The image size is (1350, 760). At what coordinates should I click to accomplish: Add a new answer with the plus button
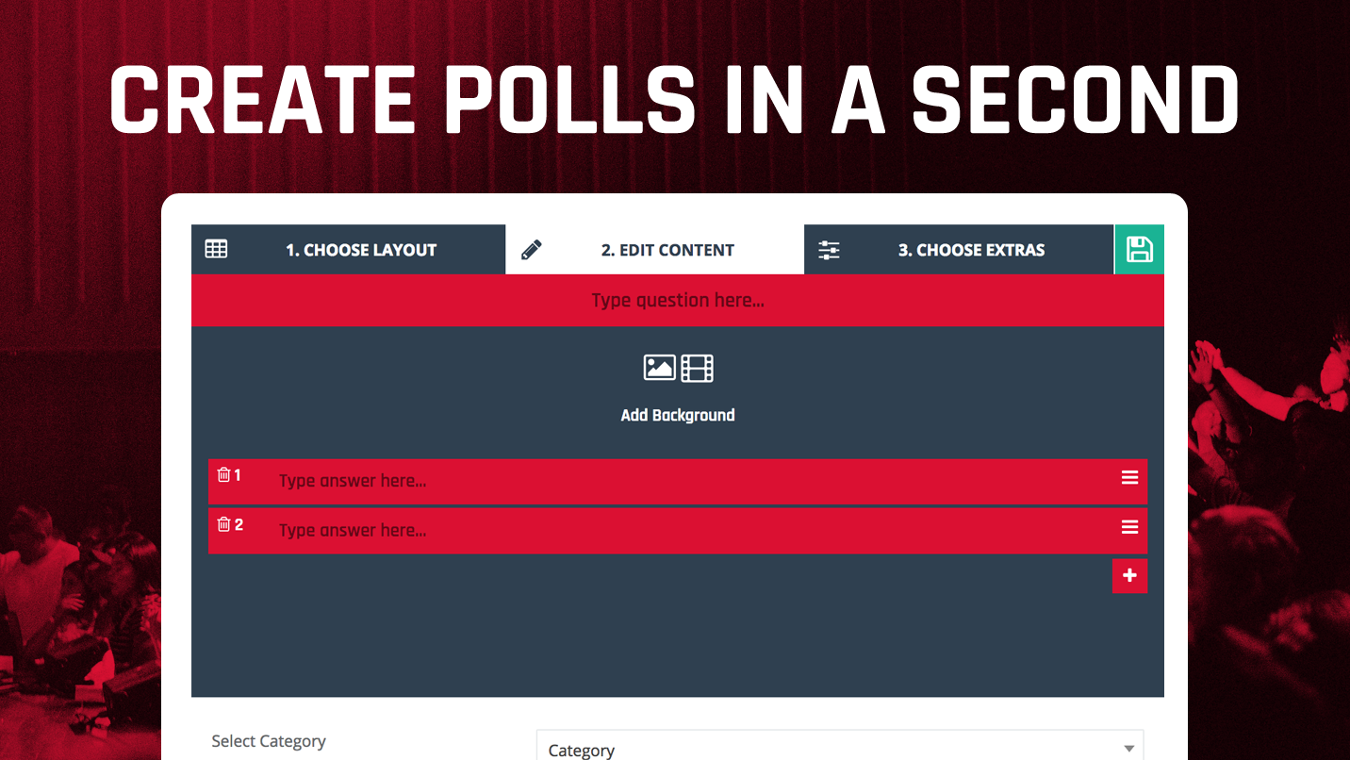tap(1129, 576)
